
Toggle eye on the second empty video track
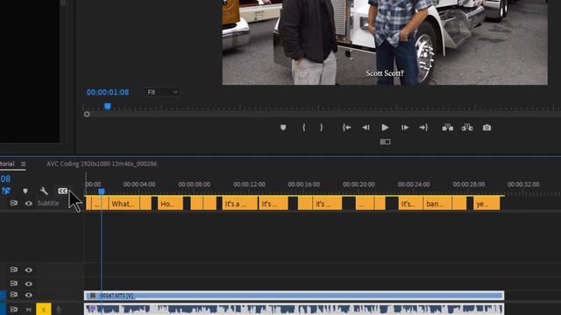pyautogui.click(x=29, y=283)
